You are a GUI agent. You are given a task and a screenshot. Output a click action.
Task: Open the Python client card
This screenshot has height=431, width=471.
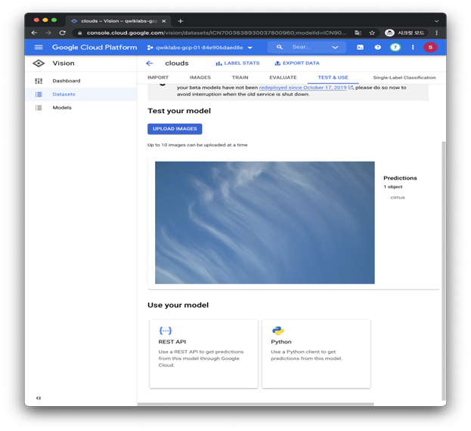[316, 353]
